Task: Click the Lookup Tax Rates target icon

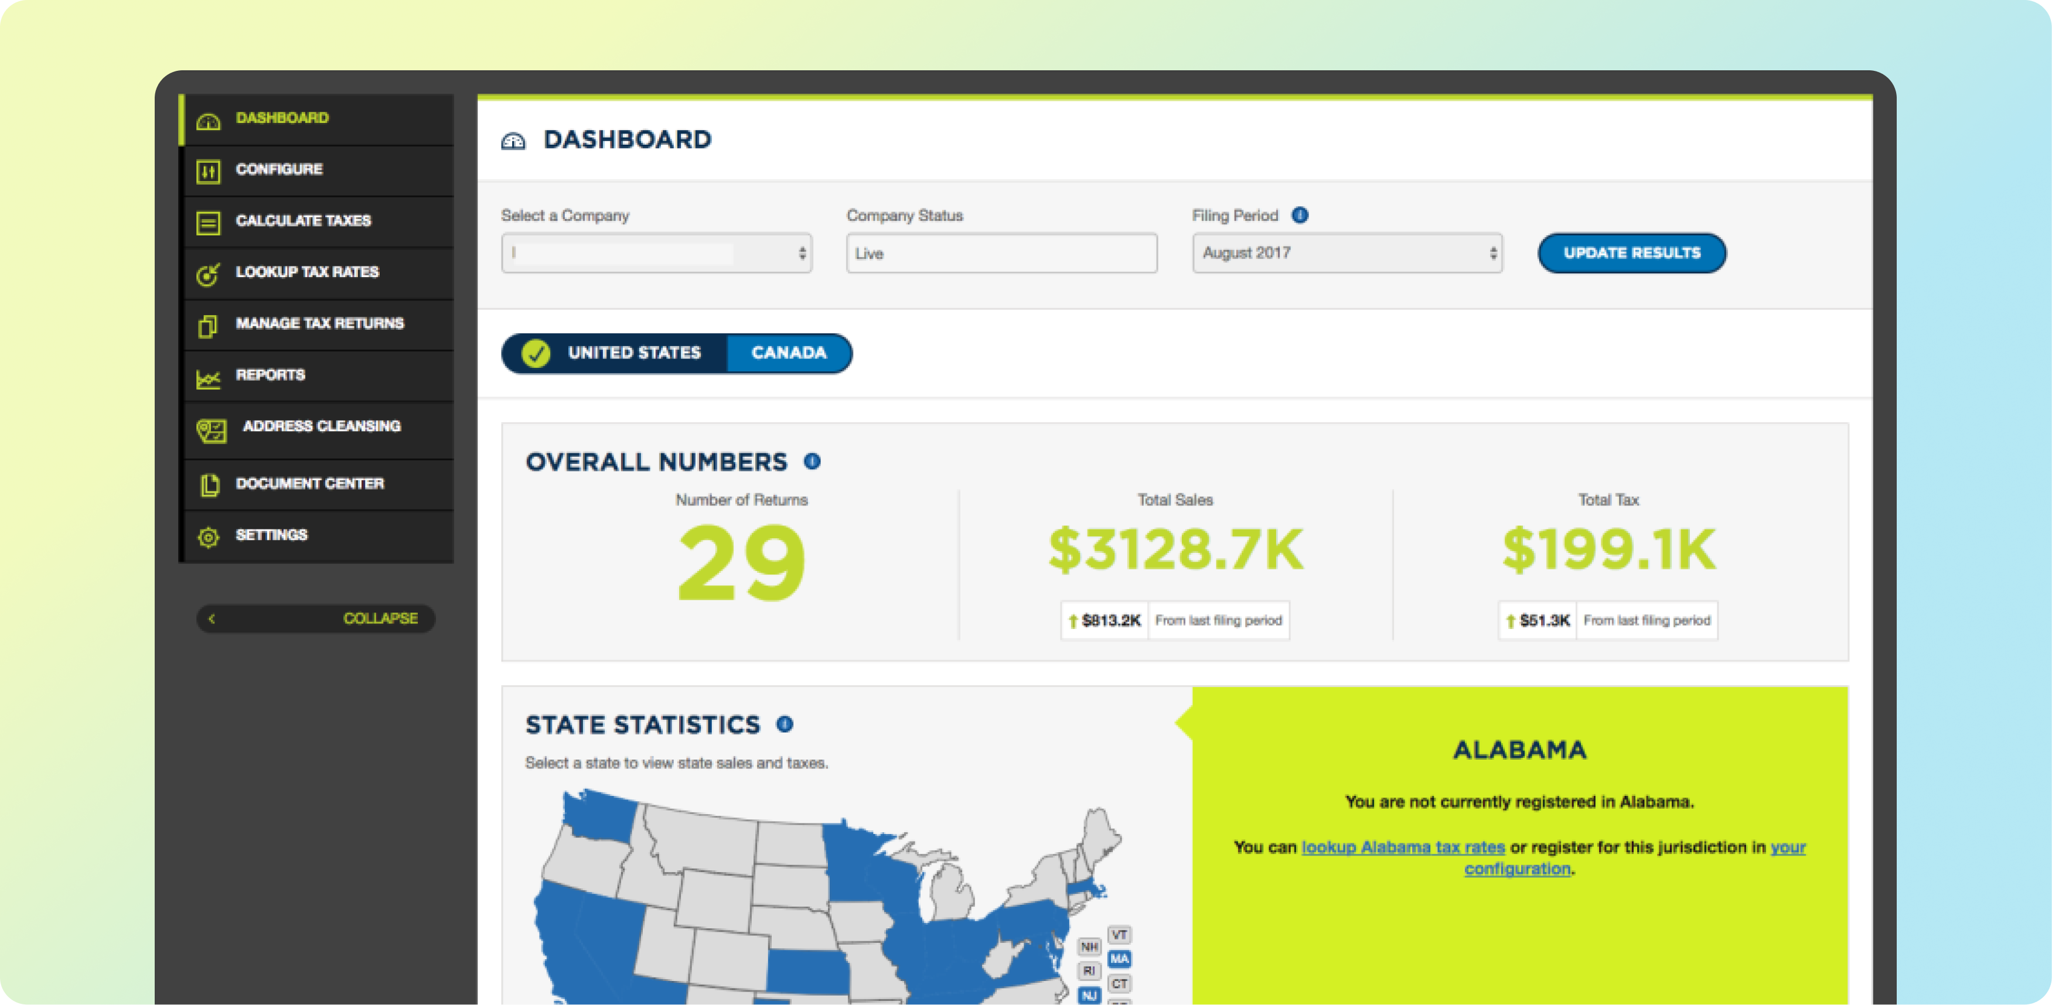Action: point(208,274)
